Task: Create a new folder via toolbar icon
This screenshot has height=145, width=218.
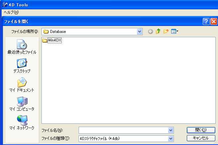Action: click(x=166, y=32)
